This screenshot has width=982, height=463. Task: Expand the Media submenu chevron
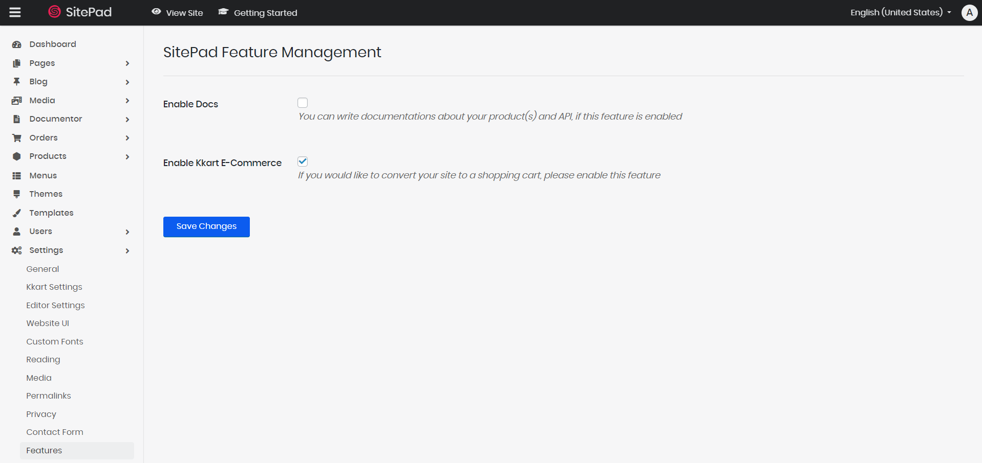coord(127,101)
